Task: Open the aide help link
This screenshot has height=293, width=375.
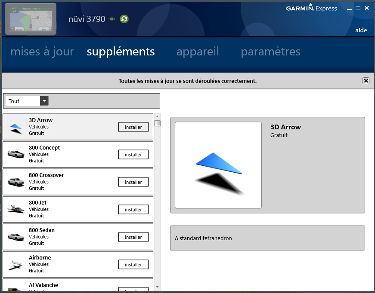Action: click(x=361, y=30)
